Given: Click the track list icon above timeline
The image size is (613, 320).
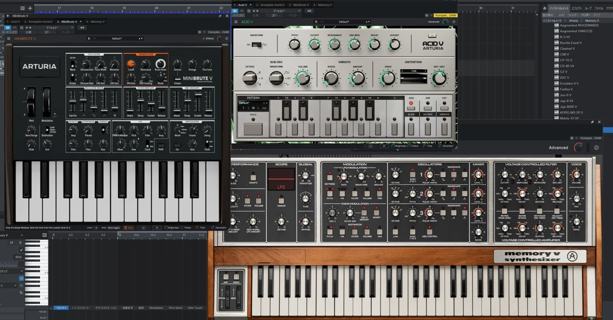Looking at the screenshot, I should (22, 8).
